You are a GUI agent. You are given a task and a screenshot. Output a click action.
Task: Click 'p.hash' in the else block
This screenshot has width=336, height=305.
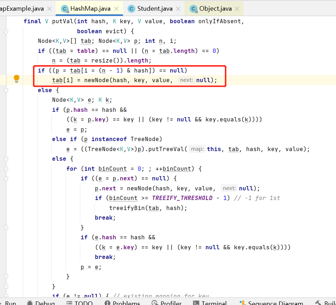pos(77,110)
